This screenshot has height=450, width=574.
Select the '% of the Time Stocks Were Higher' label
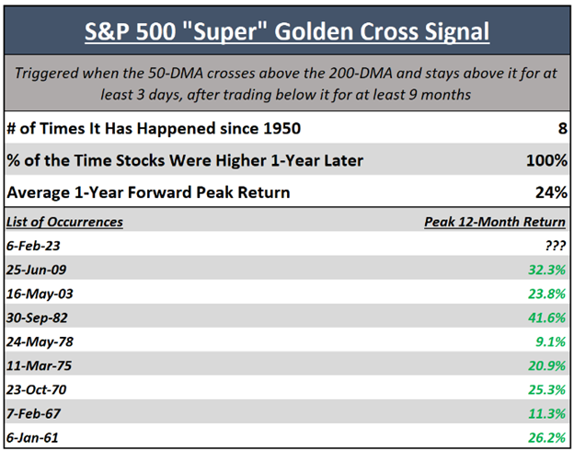tap(184, 161)
